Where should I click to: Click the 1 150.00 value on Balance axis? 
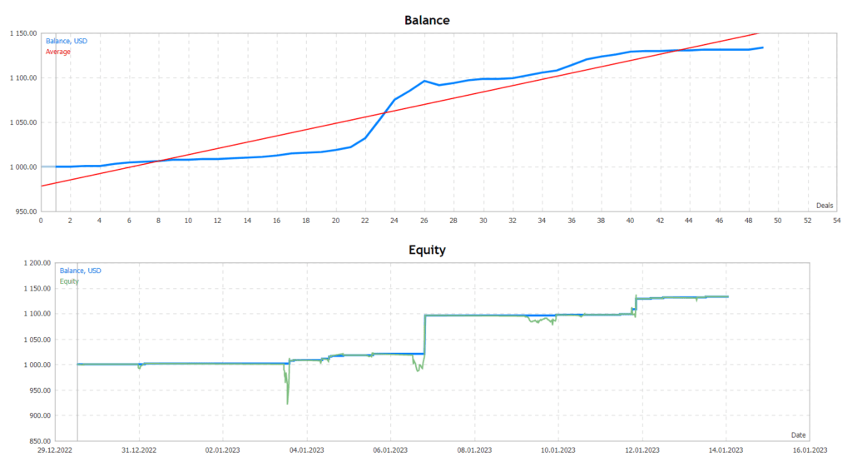tap(19, 34)
